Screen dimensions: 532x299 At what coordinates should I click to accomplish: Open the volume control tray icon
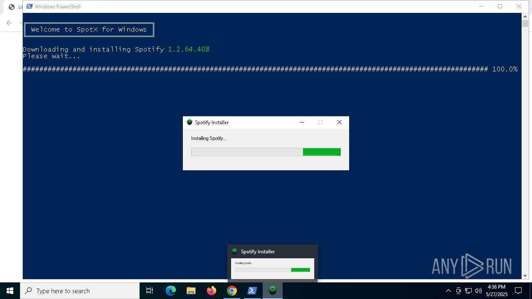point(478,291)
